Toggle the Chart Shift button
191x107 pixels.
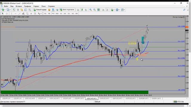point(107,10)
